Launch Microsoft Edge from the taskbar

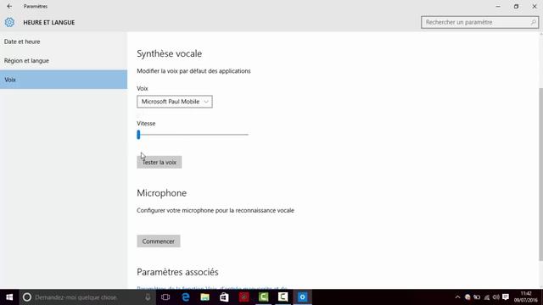tap(186, 297)
